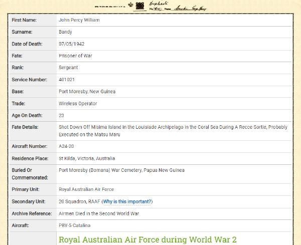Click the 'Archive Reference:' label
The image size is (301, 245).
click(x=32, y=213)
